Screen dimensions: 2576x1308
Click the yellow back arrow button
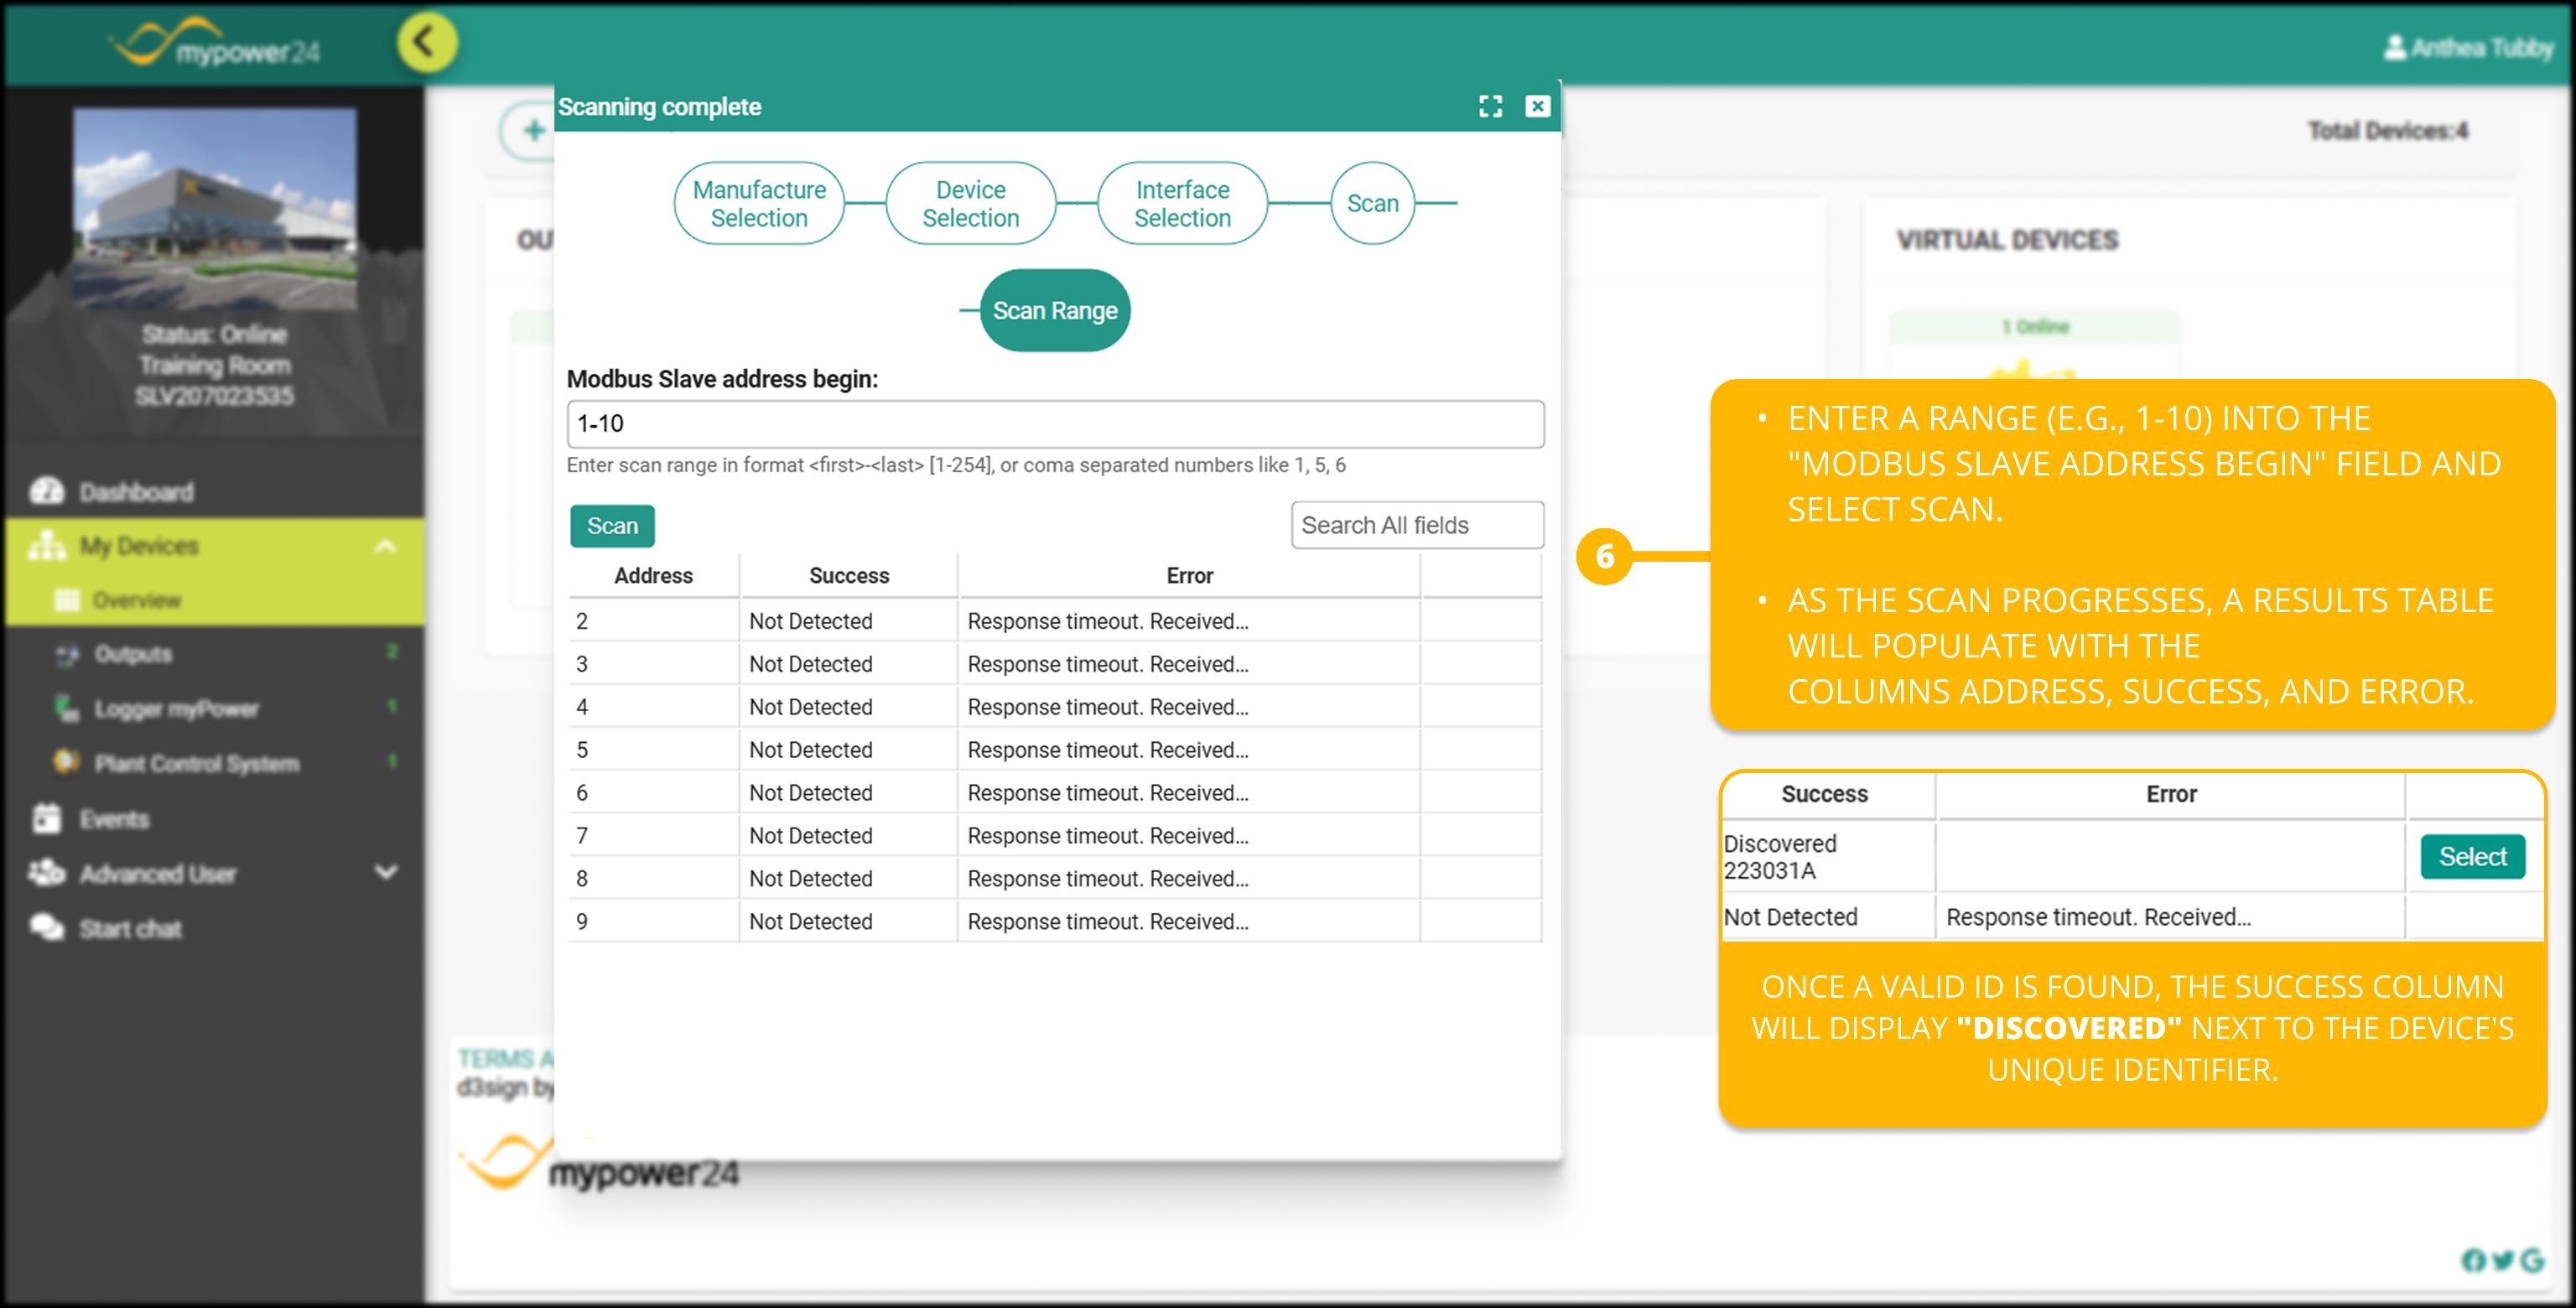coord(427,43)
